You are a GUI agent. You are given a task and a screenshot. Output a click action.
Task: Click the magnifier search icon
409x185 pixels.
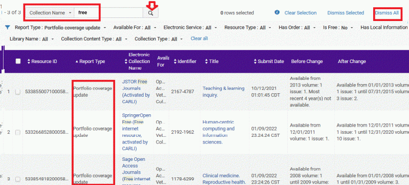pos(150,13)
